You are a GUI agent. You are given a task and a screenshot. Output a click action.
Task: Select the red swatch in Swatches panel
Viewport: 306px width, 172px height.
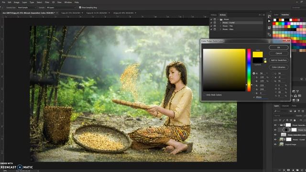[x=274, y=23]
